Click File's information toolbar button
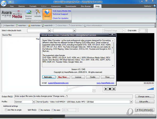 click(93, 26)
